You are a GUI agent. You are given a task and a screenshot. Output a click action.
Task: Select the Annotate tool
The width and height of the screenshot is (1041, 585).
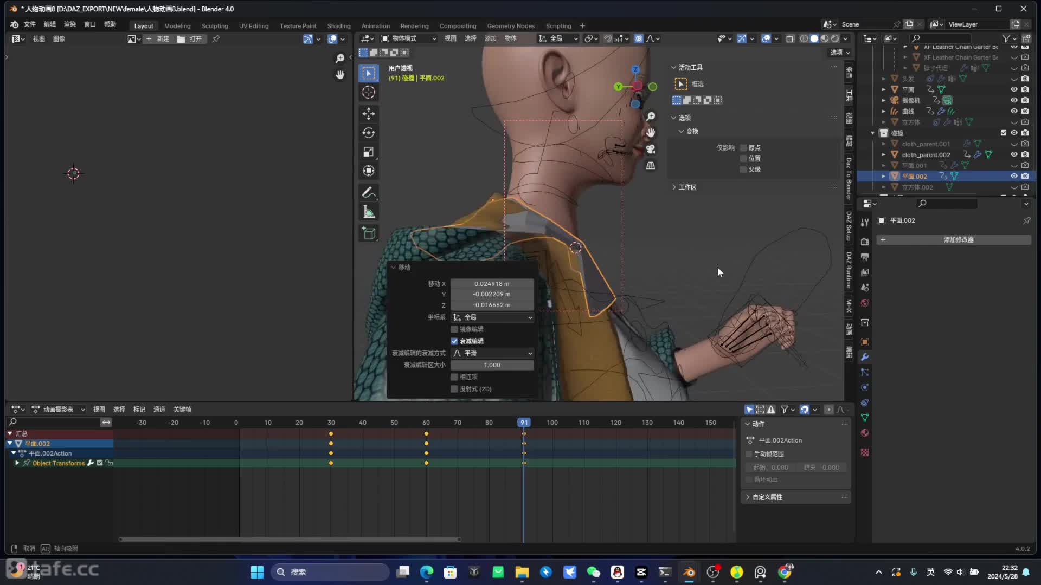[x=369, y=192]
